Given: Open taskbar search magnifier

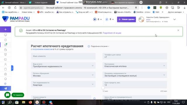Looking at the screenshot, I should point(10,102).
